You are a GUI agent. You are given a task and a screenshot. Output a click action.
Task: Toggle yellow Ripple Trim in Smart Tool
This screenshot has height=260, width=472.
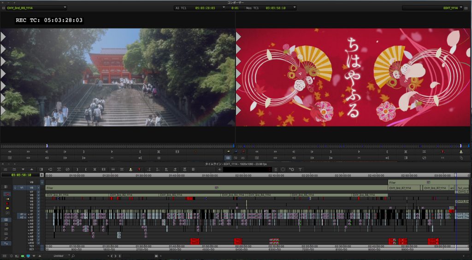(x=7, y=208)
